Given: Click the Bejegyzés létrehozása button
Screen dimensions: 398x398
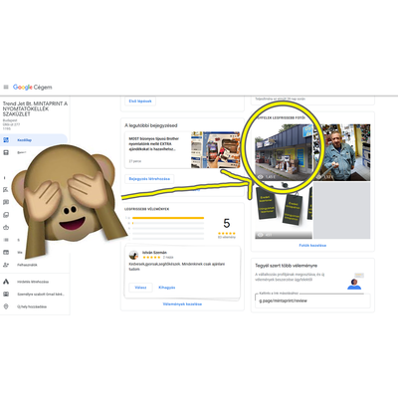Looking at the screenshot, I should [x=149, y=179].
